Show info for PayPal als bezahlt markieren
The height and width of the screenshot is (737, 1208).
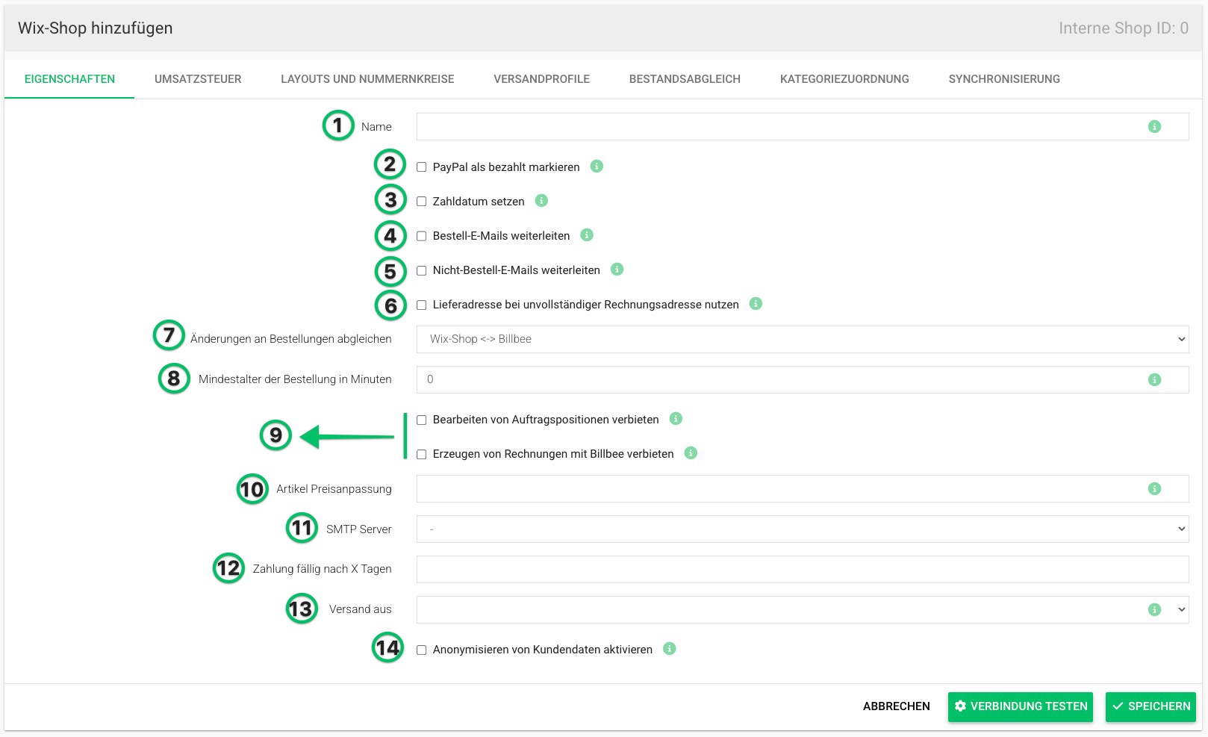coord(597,167)
